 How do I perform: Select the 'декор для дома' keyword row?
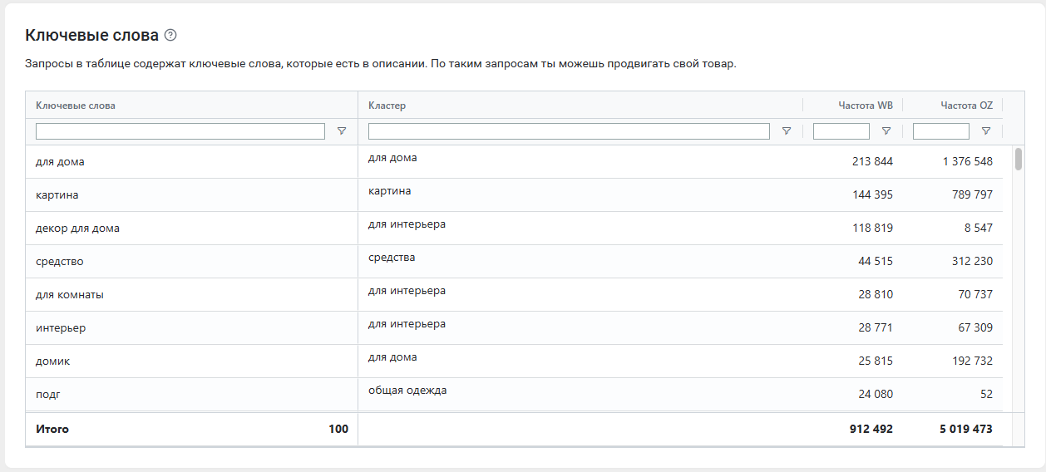[514, 229]
